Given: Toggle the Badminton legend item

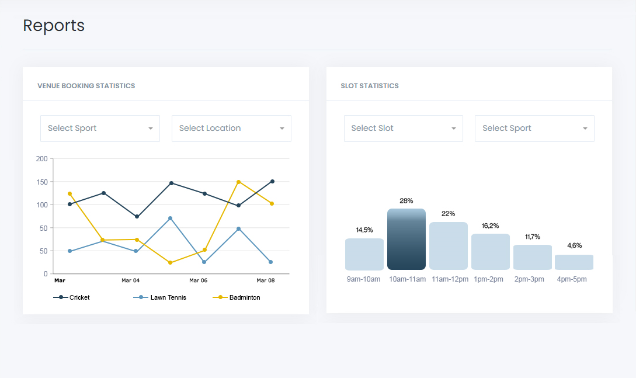Looking at the screenshot, I should tap(237, 297).
